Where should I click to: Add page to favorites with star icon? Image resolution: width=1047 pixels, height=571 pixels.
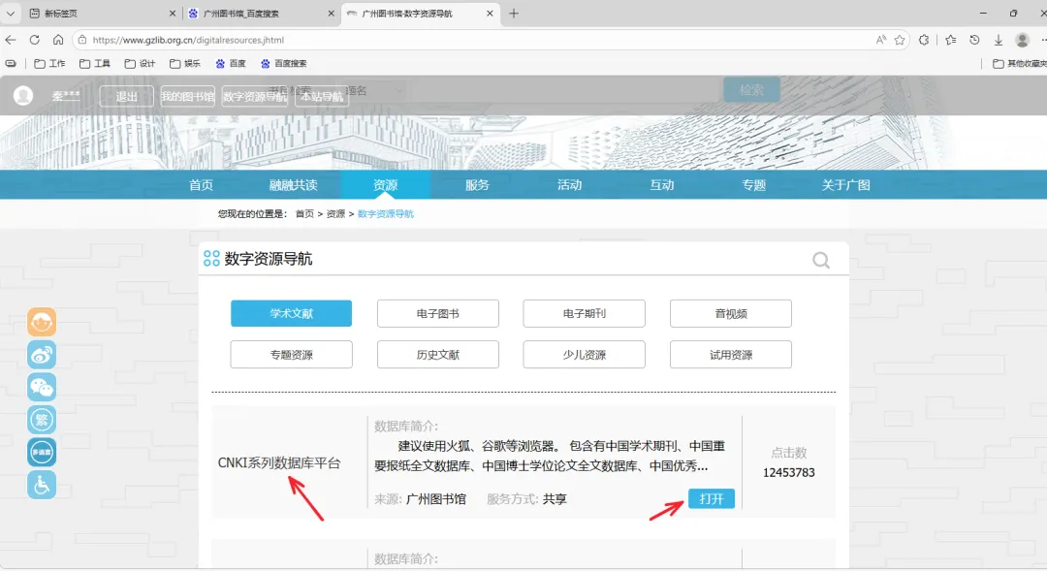(900, 40)
